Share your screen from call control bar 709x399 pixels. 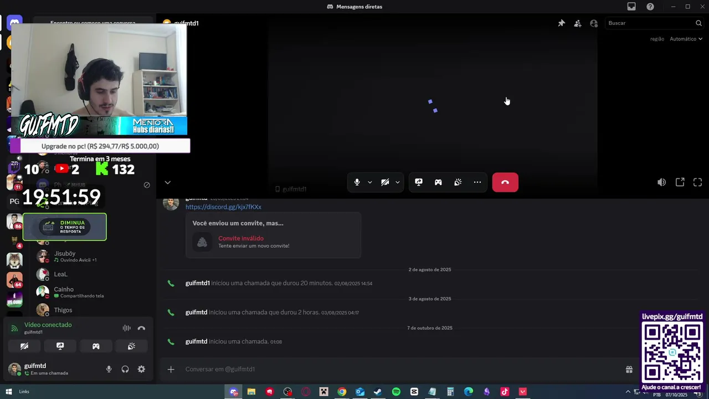pyautogui.click(x=419, y=182)
